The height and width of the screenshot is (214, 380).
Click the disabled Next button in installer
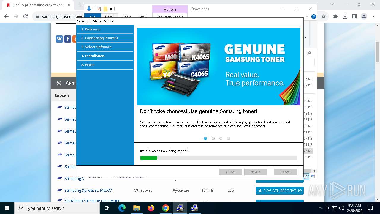coord(256,172)
